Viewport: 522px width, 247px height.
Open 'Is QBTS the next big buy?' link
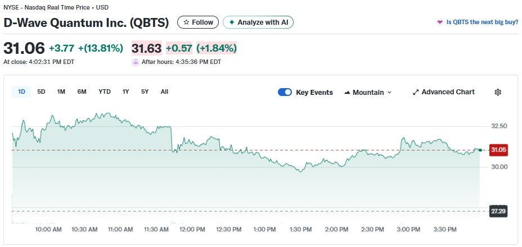tap(482, 22)
